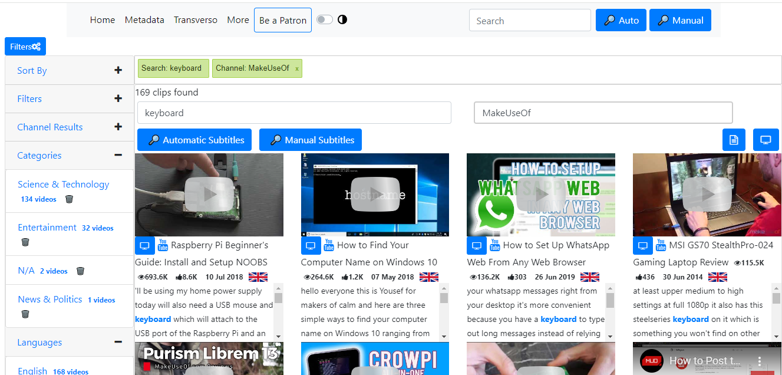Play the MSI gaming laptop thumbnail
This screenshot has height=375, width=782.
click(x=707, y=195)
